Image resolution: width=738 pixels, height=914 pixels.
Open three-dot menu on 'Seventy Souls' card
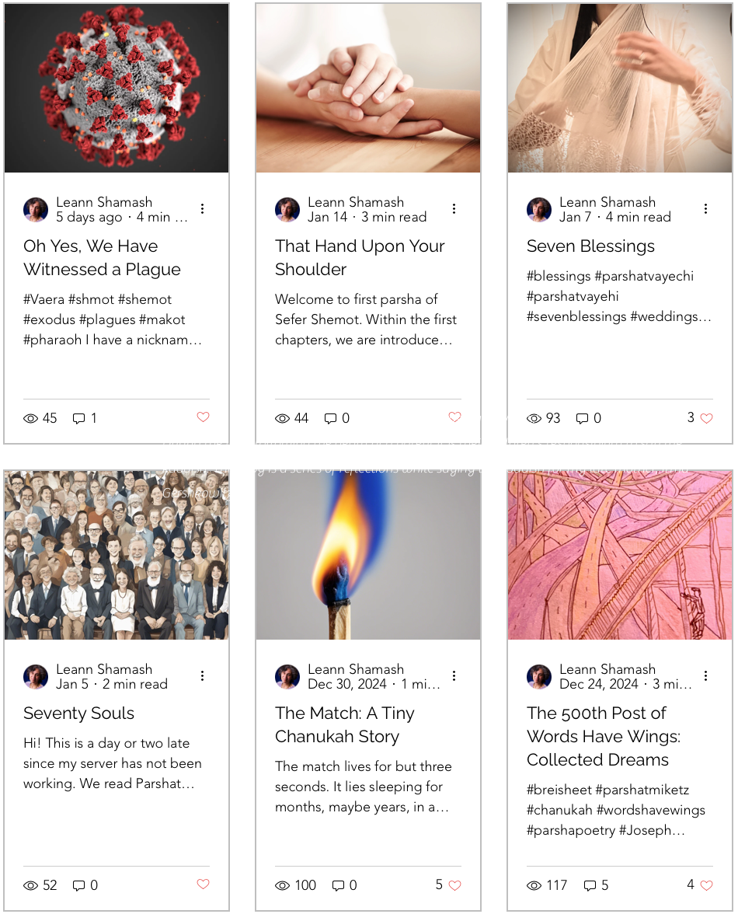point(202,675)
